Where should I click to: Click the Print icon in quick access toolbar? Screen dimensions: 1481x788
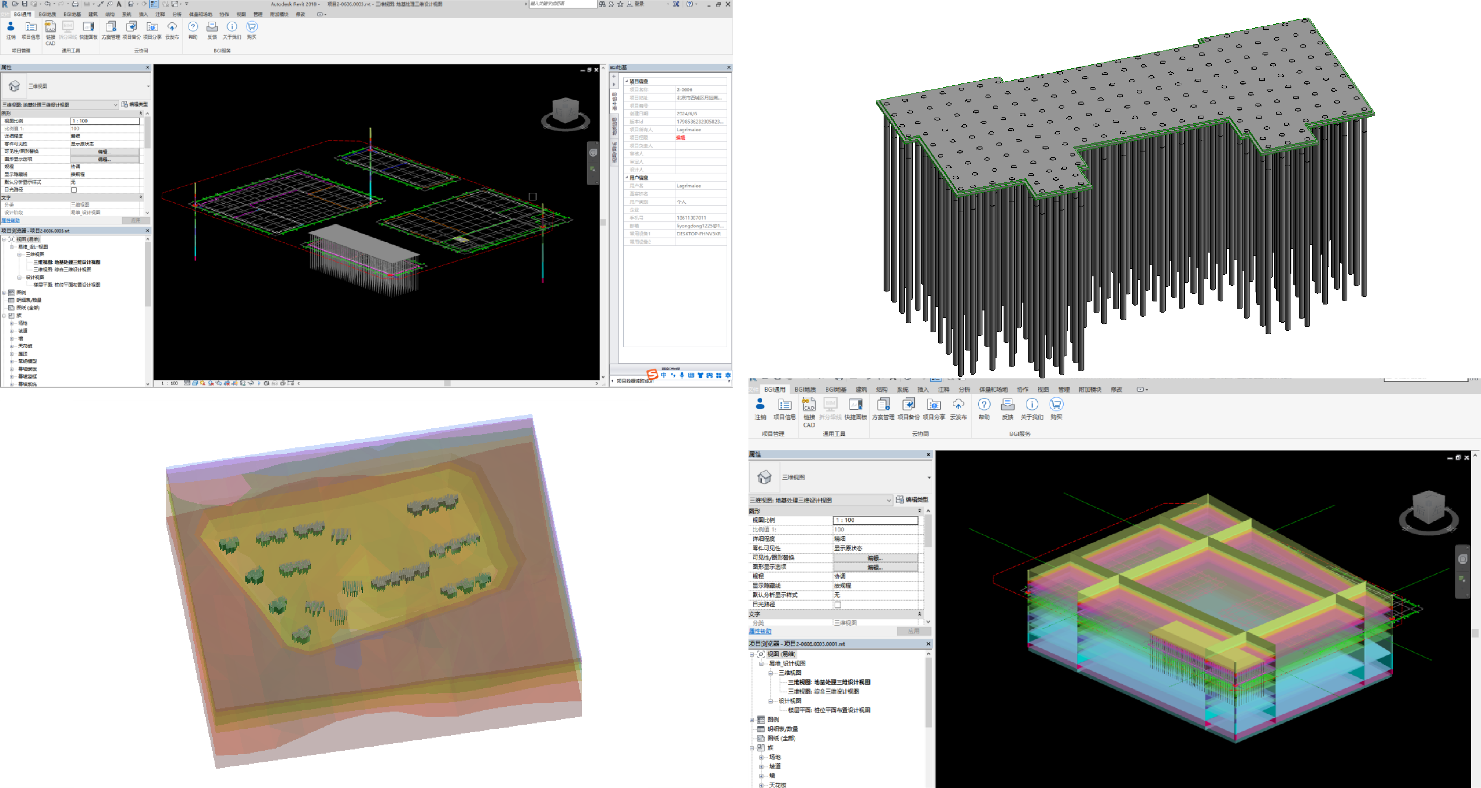click(75, 4)
